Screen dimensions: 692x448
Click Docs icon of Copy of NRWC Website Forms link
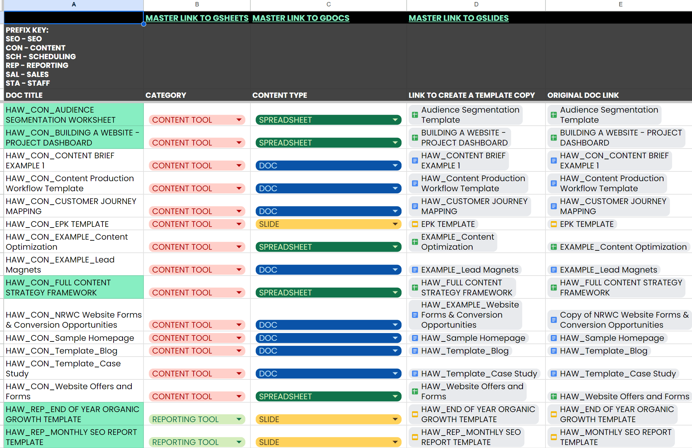tap(554, 320)
